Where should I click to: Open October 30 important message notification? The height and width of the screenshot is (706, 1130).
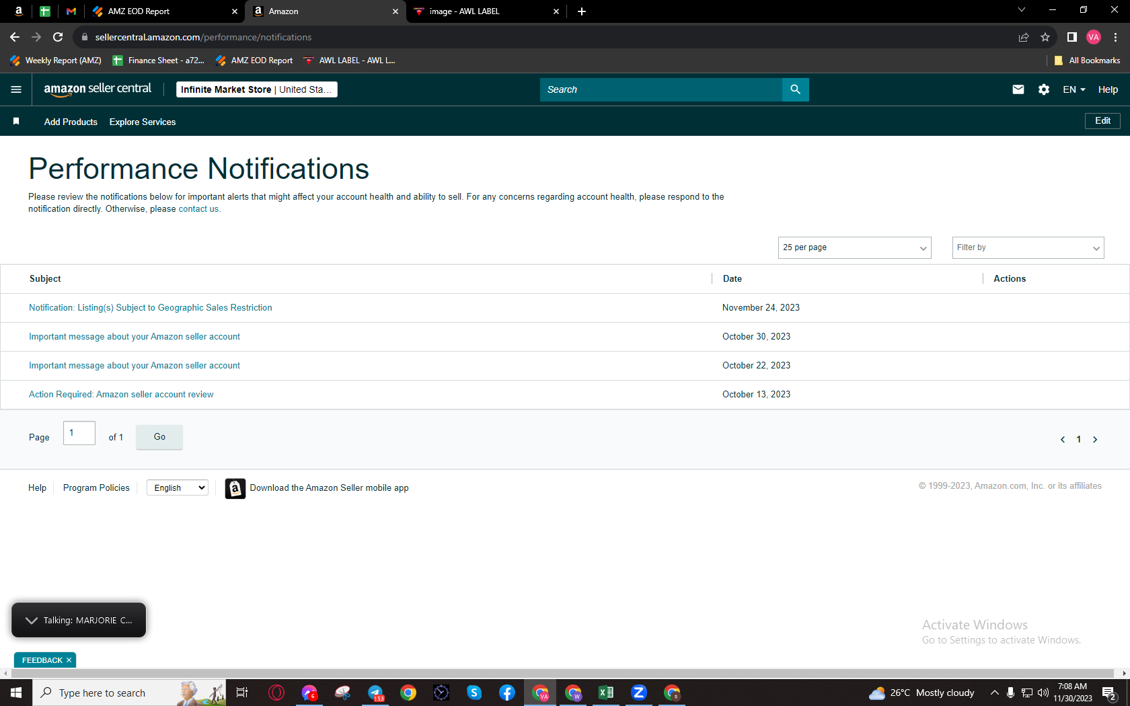click(135, 337)
